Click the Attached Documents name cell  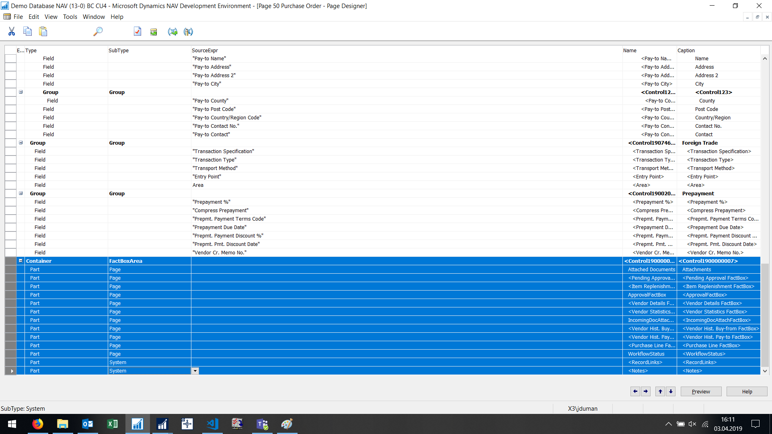[650, 270]
